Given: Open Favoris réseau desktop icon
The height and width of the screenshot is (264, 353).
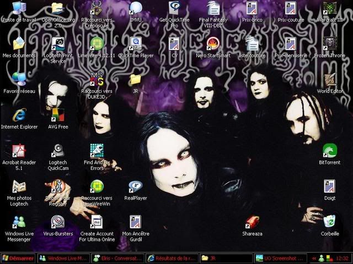Looking at the screenshot, I should (x=19, y=79).
